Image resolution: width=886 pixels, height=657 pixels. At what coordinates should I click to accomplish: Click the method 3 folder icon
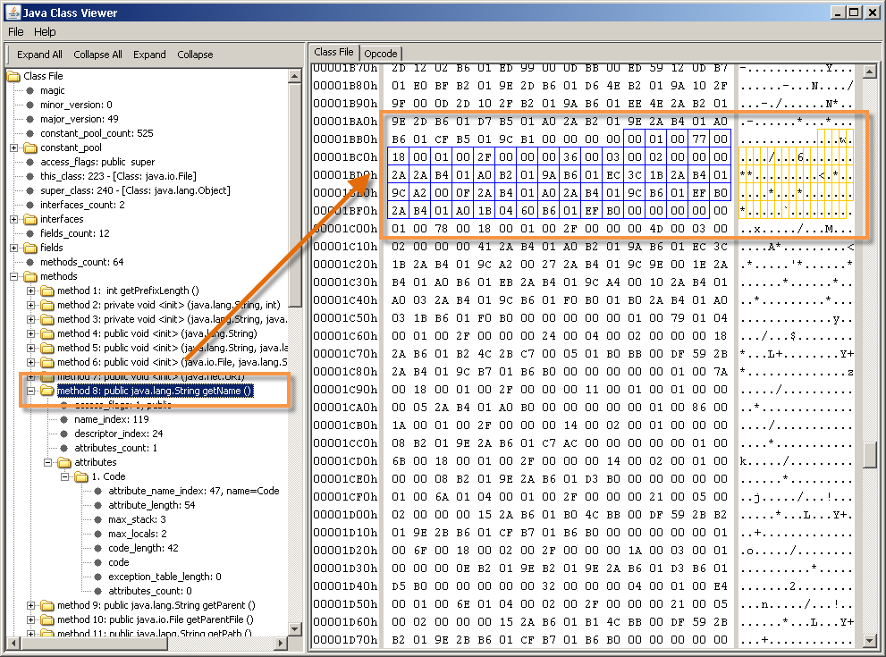[47, 319]
